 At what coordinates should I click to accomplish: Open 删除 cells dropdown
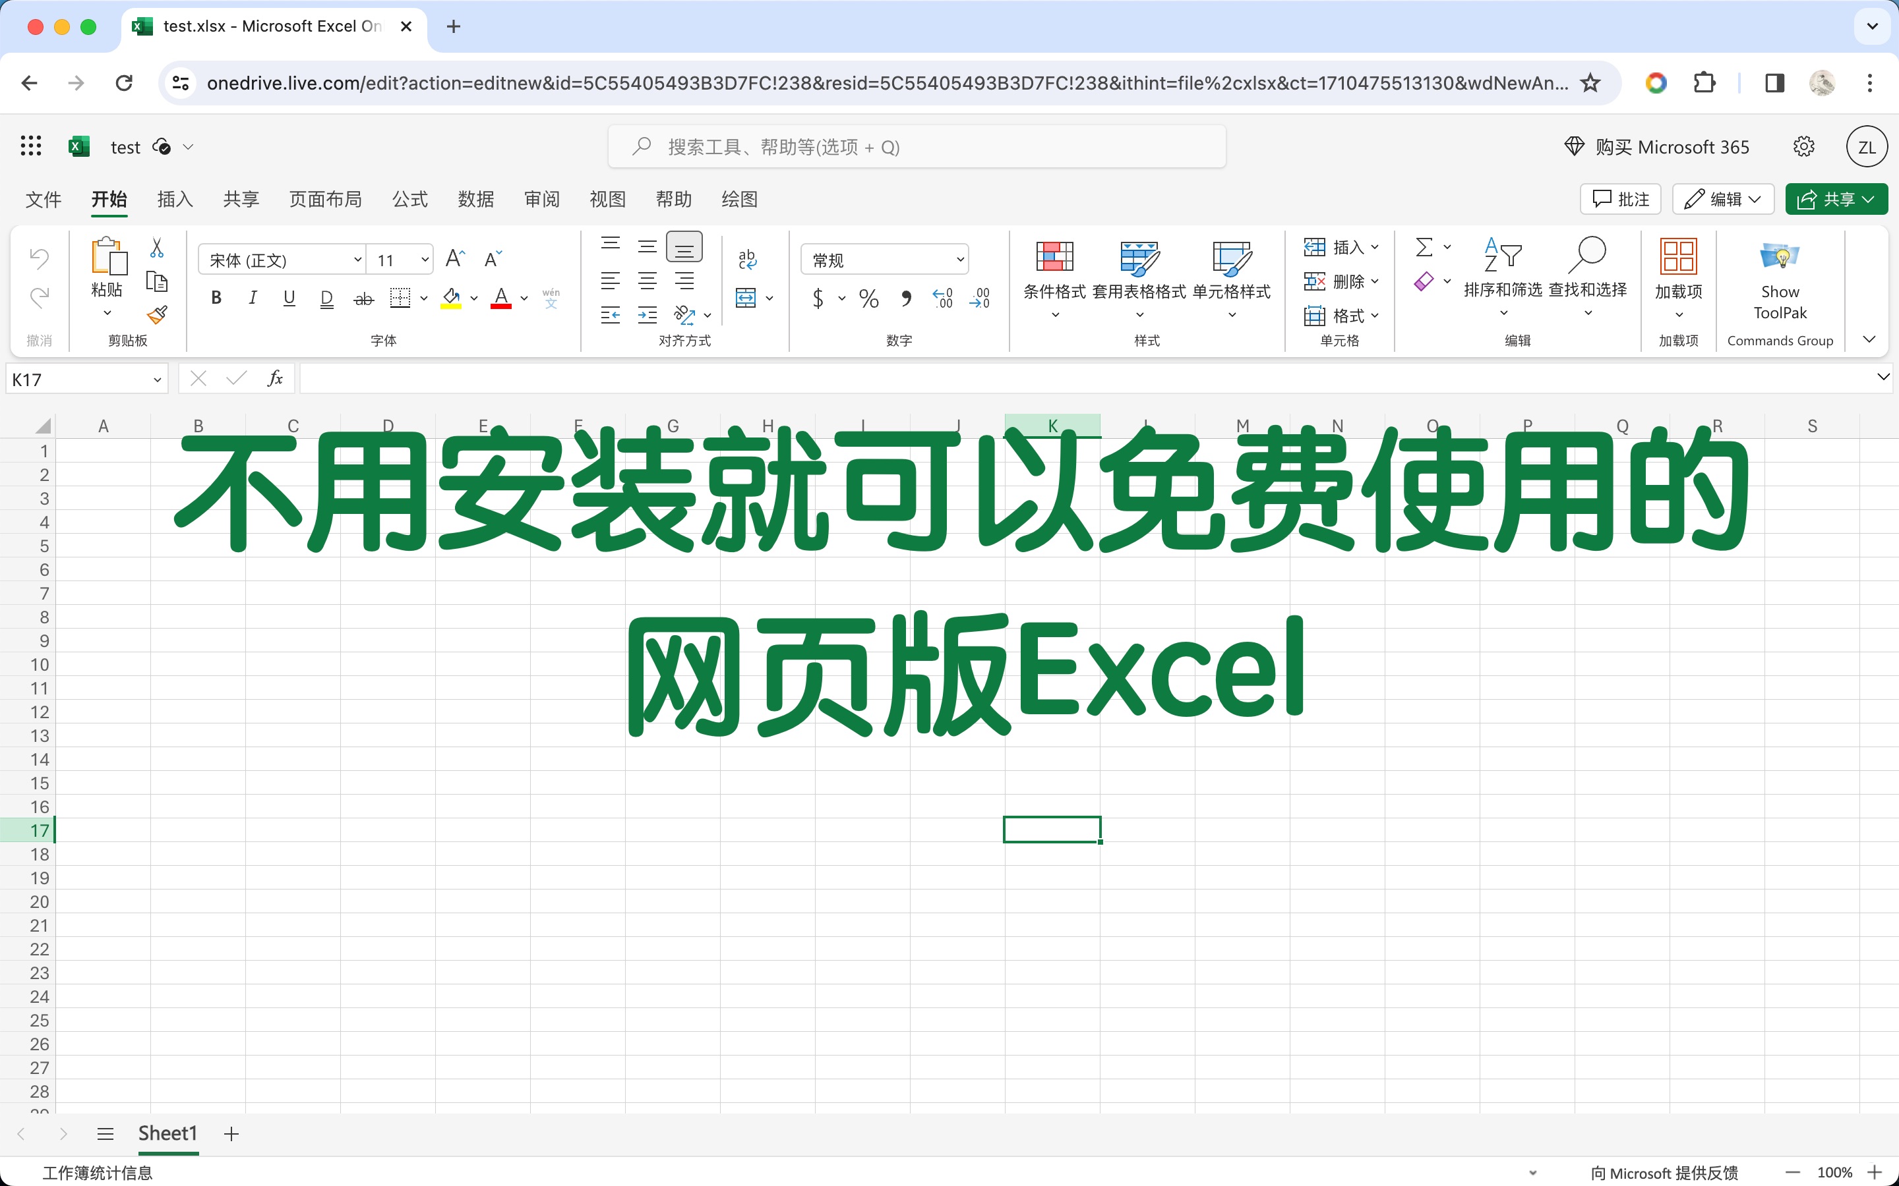point(1341,281)
